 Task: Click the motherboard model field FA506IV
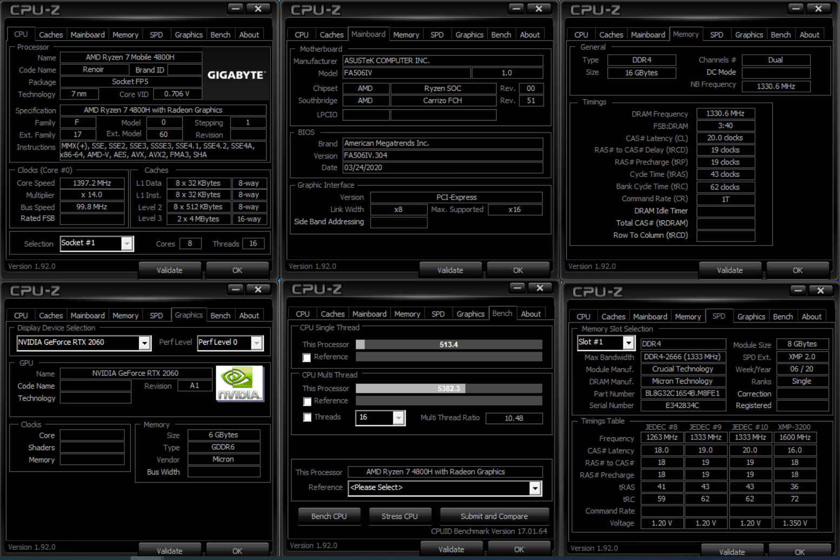click(x=407, y=73)
